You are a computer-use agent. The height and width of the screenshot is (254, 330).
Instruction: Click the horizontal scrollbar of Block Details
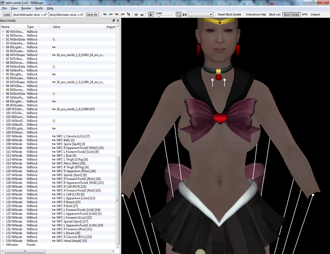click(x=25, y=251)
